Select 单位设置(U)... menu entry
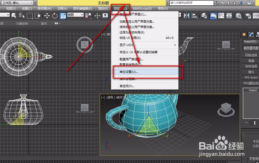The width and height of the screenshot is (259, 163). (145, 72)
